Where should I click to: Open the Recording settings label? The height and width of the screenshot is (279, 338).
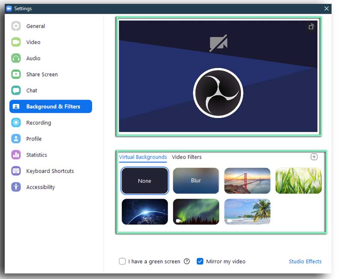click(39, 123)
